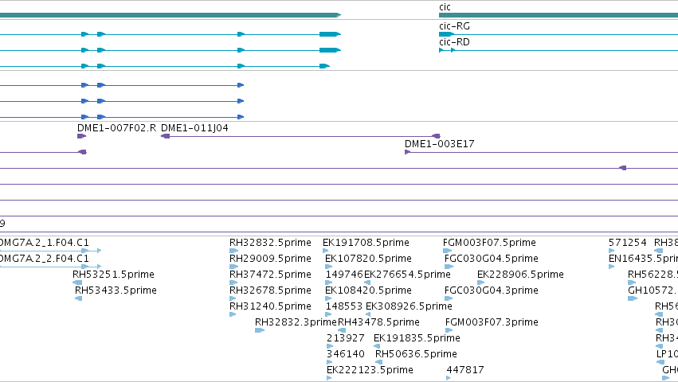Click the EK191708.5prime EST marker
This screenshot has height=382, width=678.
[326, 251]
